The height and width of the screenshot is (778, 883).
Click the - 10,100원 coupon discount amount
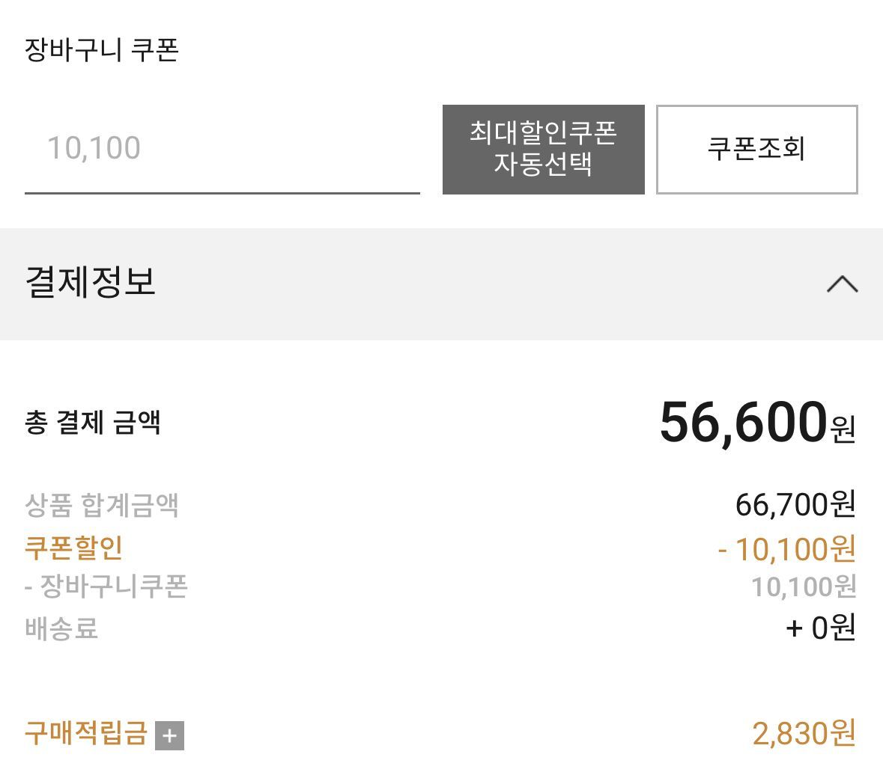(786, 549)
